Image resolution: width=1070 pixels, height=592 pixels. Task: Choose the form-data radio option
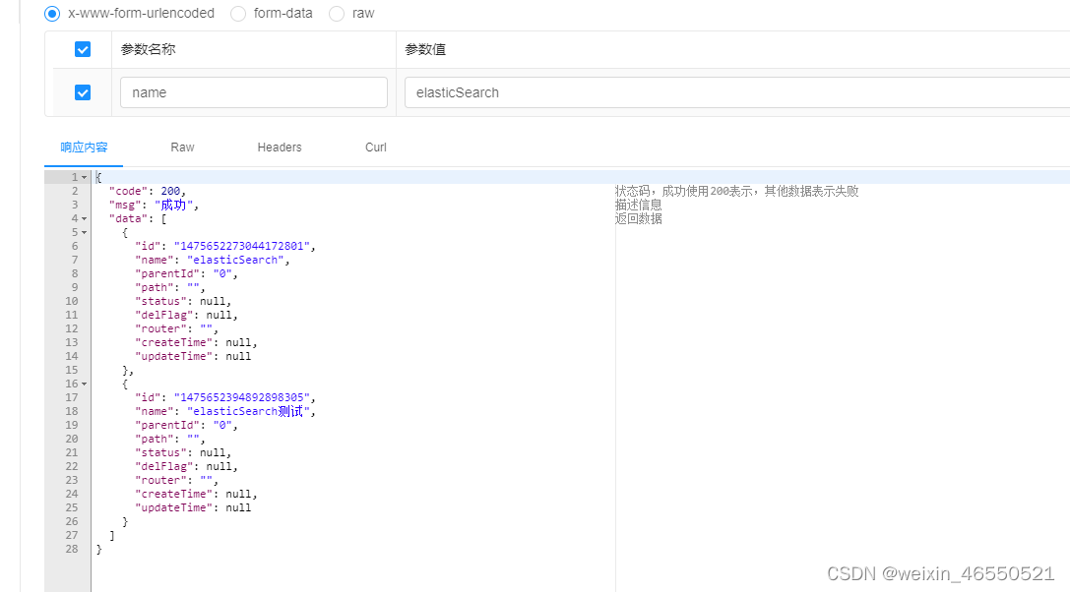tap(238, 14)
